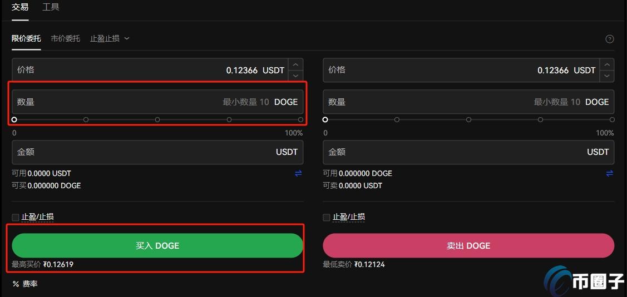Open the 工具 tab
Screen dimensions: 627x297
(x=51, y=7)
